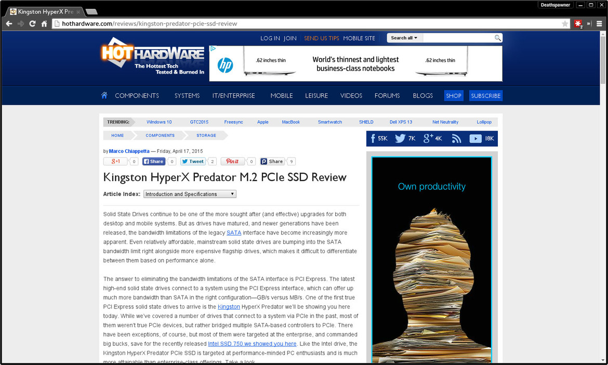The height and width of the screenshot is (365, 608).
Task: Go to the BLOGS section
Action: click(422, 95)
